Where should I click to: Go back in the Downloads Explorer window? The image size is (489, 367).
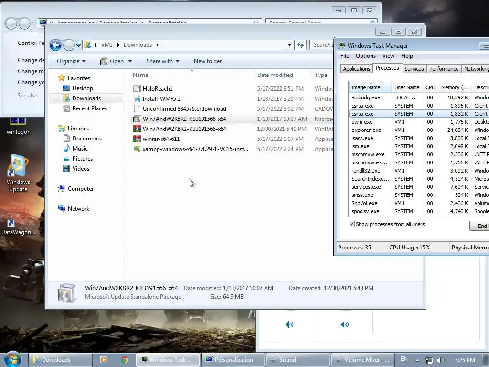pyautogui.click(x=55, y=45)
